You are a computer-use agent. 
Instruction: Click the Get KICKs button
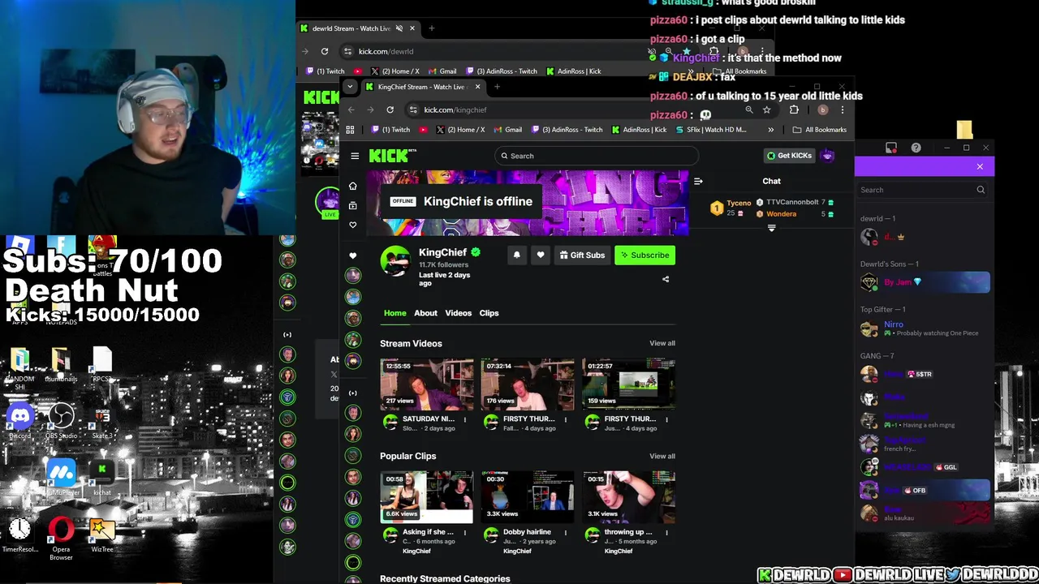(x=789, y=156)
